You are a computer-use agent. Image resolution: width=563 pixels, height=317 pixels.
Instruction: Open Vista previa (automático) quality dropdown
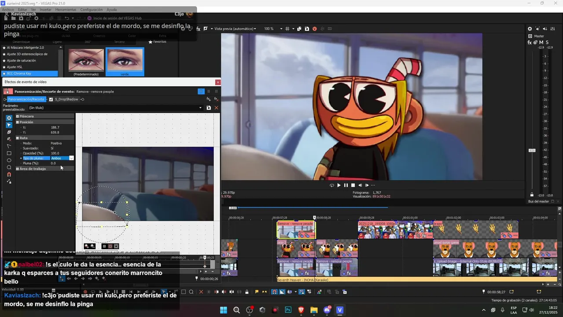coord(235,29)
